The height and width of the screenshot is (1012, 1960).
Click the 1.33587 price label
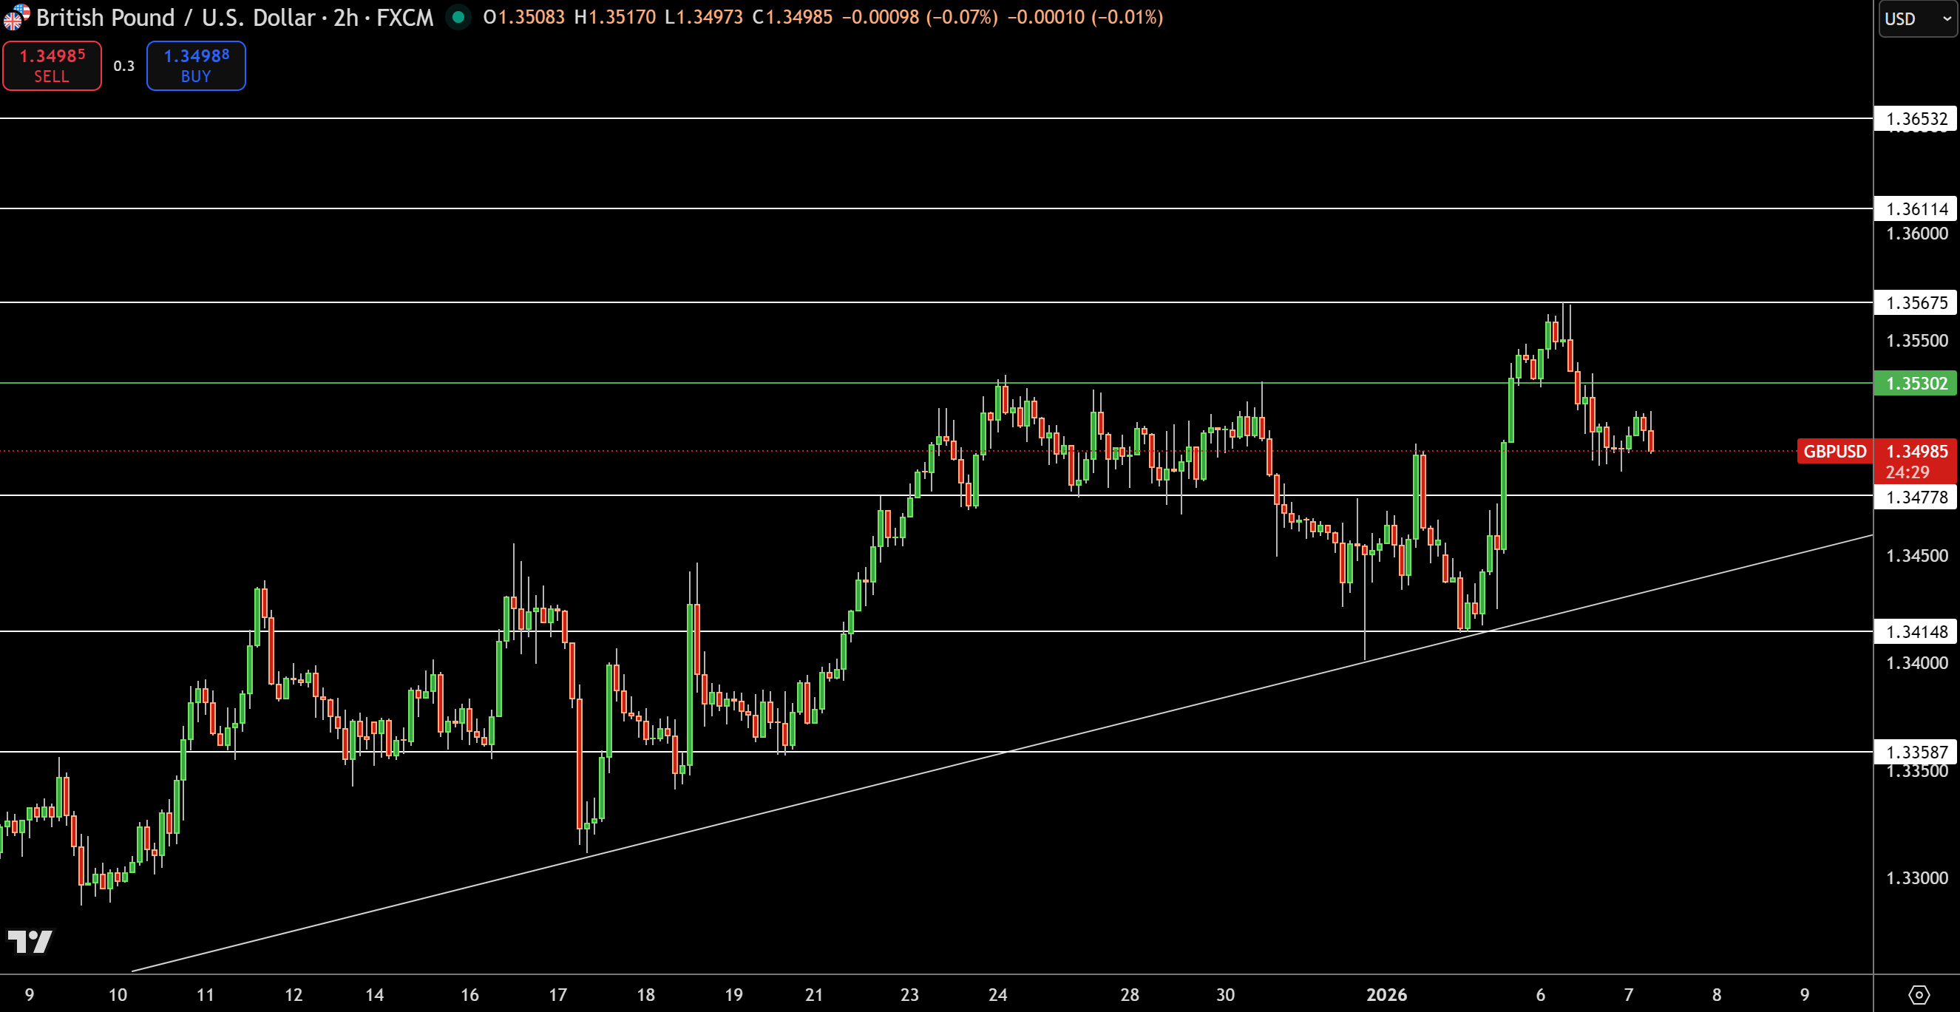(x=1916, y=752)
